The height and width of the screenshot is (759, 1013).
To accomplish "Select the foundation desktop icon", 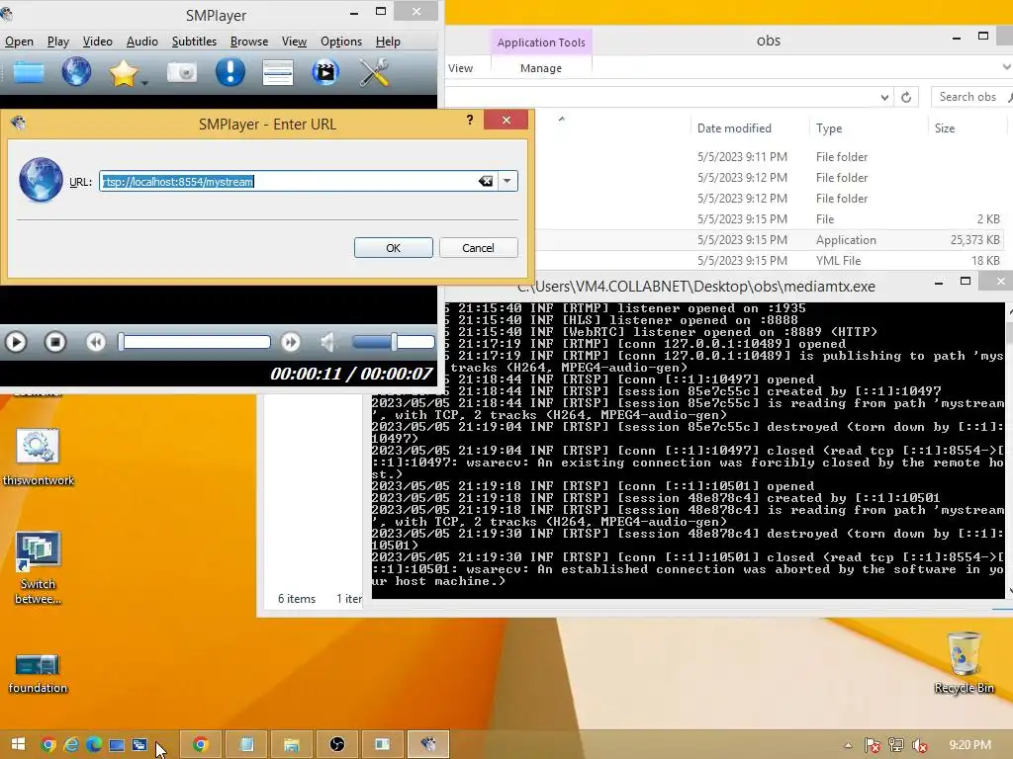I will [38, 673].
